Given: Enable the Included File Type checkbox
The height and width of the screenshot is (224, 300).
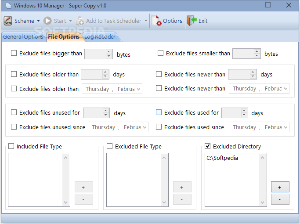Looking at the screenshot, I should point(11,146).
